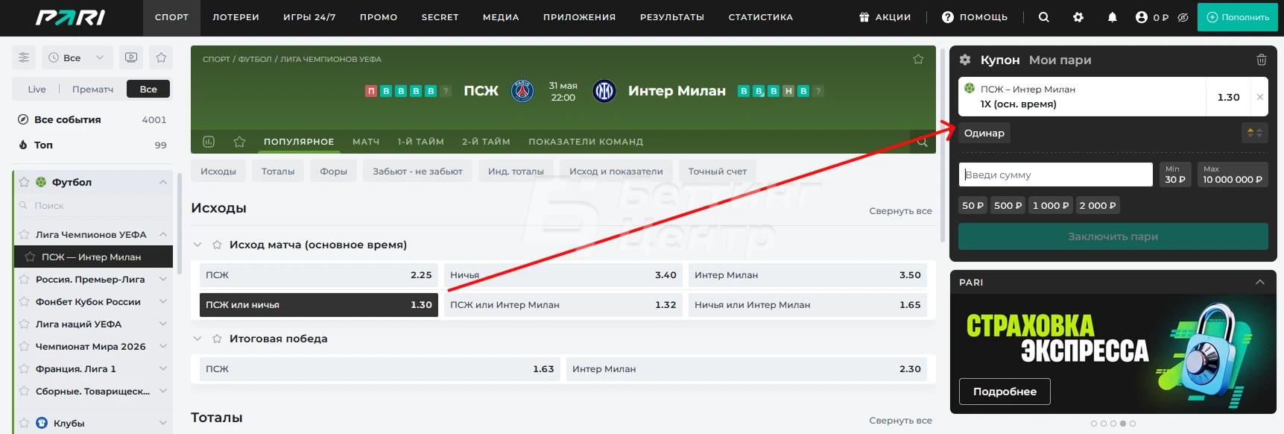Click star icon beside Популярное tab
The height and width of the screenshot is (434, 1284).
239,141
